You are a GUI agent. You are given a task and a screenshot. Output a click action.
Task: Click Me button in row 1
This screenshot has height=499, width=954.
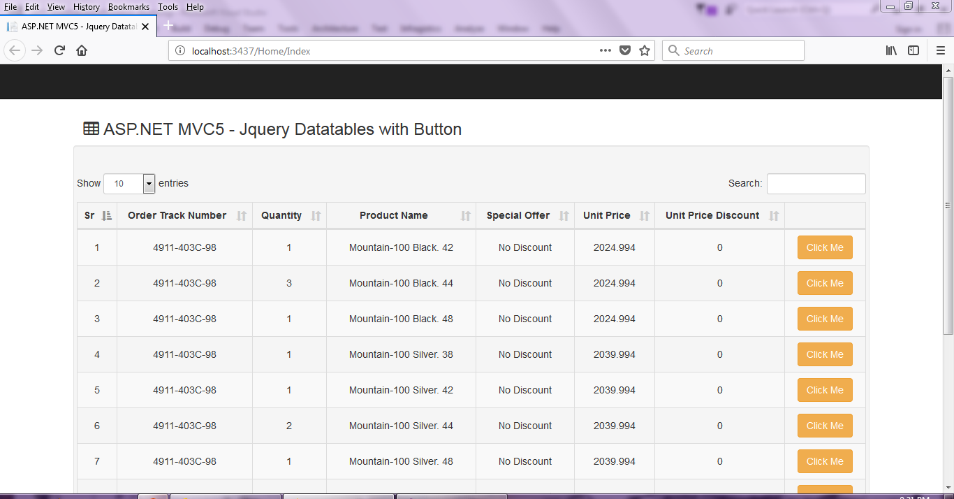click(x=825, y=247)
